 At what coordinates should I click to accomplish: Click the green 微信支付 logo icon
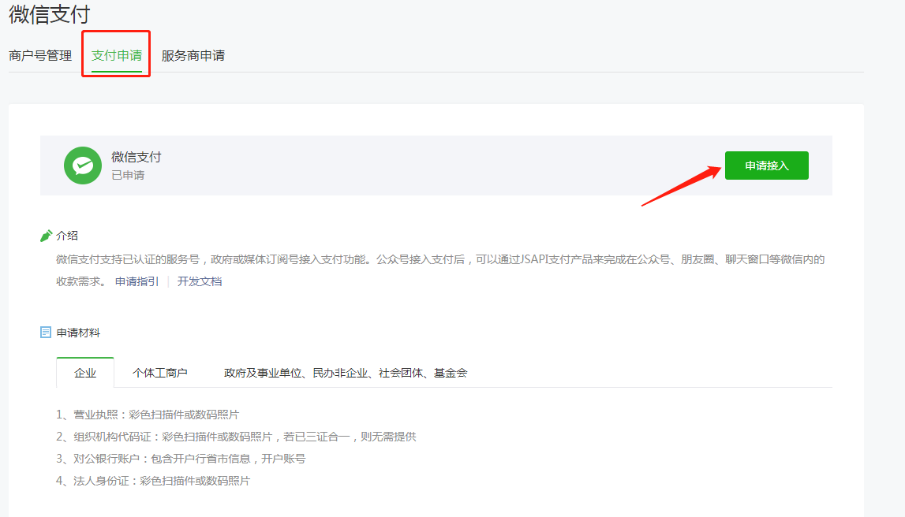(x=83, y=166)
